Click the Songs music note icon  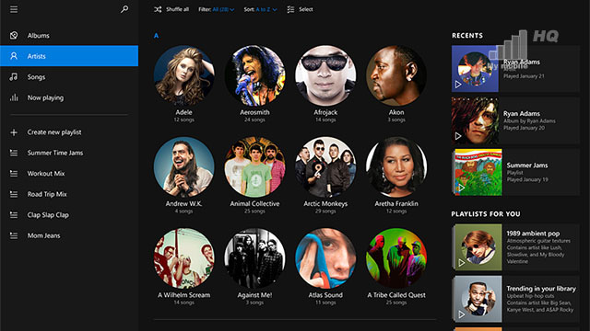point(14,77)
